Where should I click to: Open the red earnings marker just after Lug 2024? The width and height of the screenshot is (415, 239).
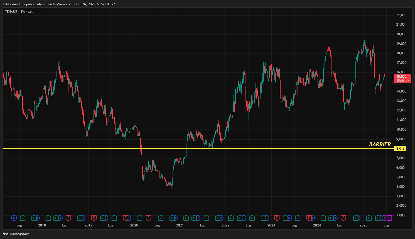pos(343,218)
